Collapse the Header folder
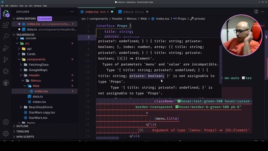Image resolution: width=268 pixels, height=151 pixels. 21,75
